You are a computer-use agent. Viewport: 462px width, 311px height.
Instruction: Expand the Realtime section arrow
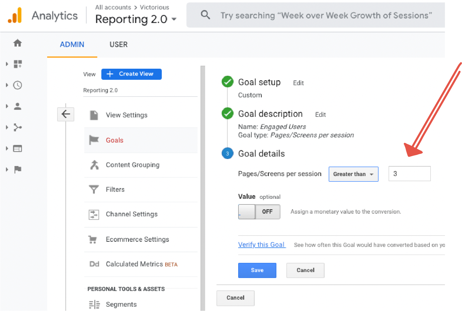tap(7, 85)
